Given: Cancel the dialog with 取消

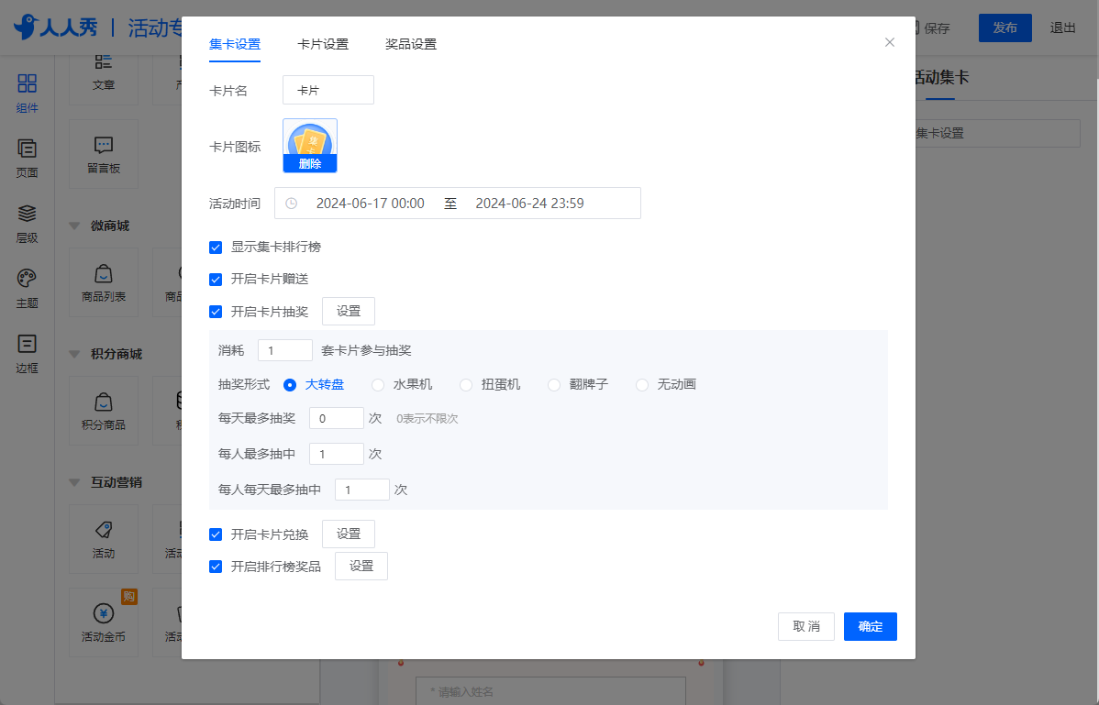Looking at the screenshot, I should pyautogui.click(x=806, y=626).
